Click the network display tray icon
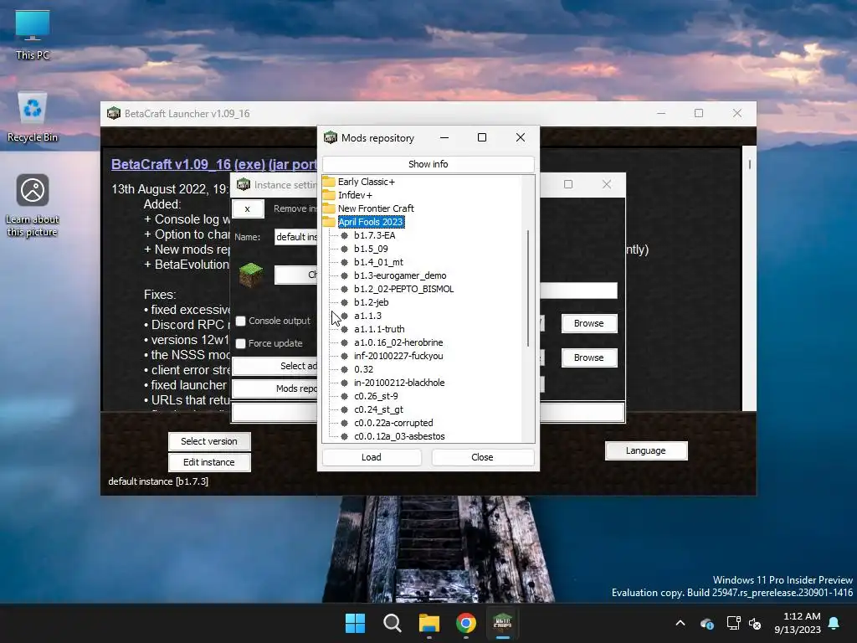 pos(733,623)
